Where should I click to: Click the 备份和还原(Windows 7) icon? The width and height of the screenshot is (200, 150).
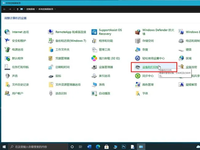(x=51, y=41)
